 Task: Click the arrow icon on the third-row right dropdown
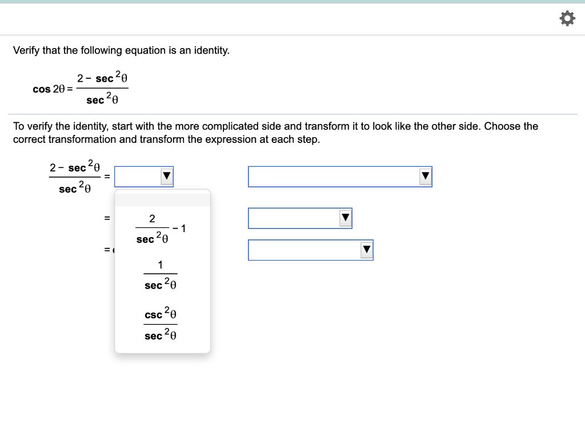pyautogui.click(x=366, y=250)
